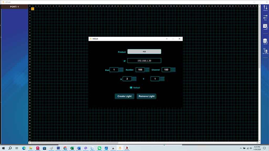Open Excel from the taskbar
The image size is (269, 151).
tap(72, 148)
